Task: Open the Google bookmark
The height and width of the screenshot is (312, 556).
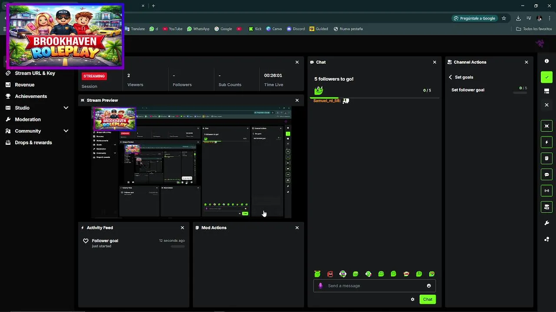Action: [223, 29]
